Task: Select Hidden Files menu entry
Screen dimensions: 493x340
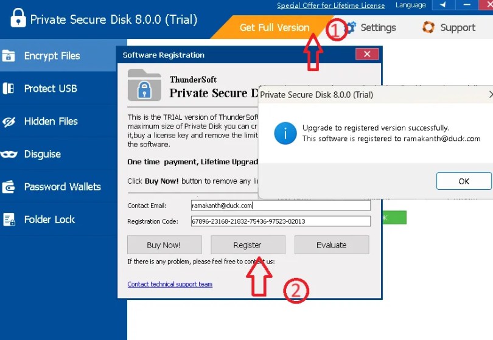Action: pos(58,121)
